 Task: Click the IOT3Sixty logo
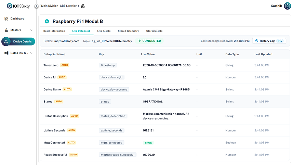point(18,6)
